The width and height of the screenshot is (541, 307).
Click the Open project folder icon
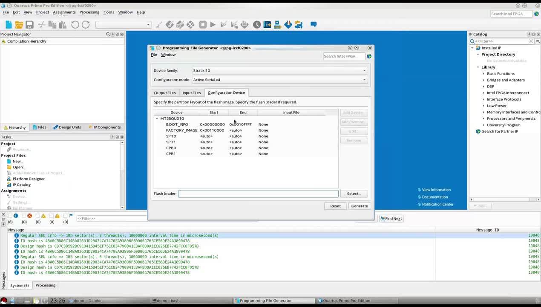pos(19,25)
